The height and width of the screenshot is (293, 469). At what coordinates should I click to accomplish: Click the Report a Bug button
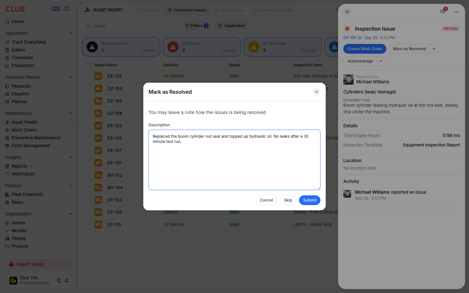(39, 264)
